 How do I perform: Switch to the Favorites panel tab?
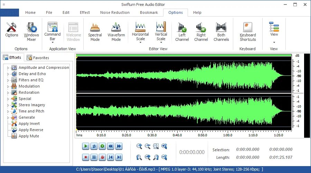(x=38, y=57)
